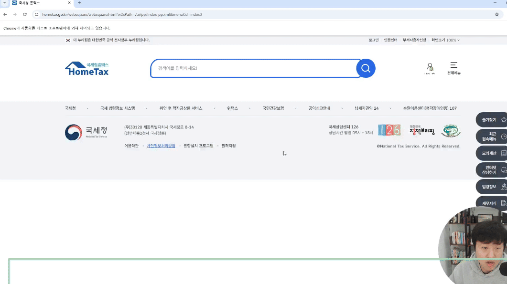
Task: Go forward with the browser arrow
Action: click(15, 14)
